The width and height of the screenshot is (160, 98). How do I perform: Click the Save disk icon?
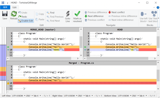click(5, 14)
